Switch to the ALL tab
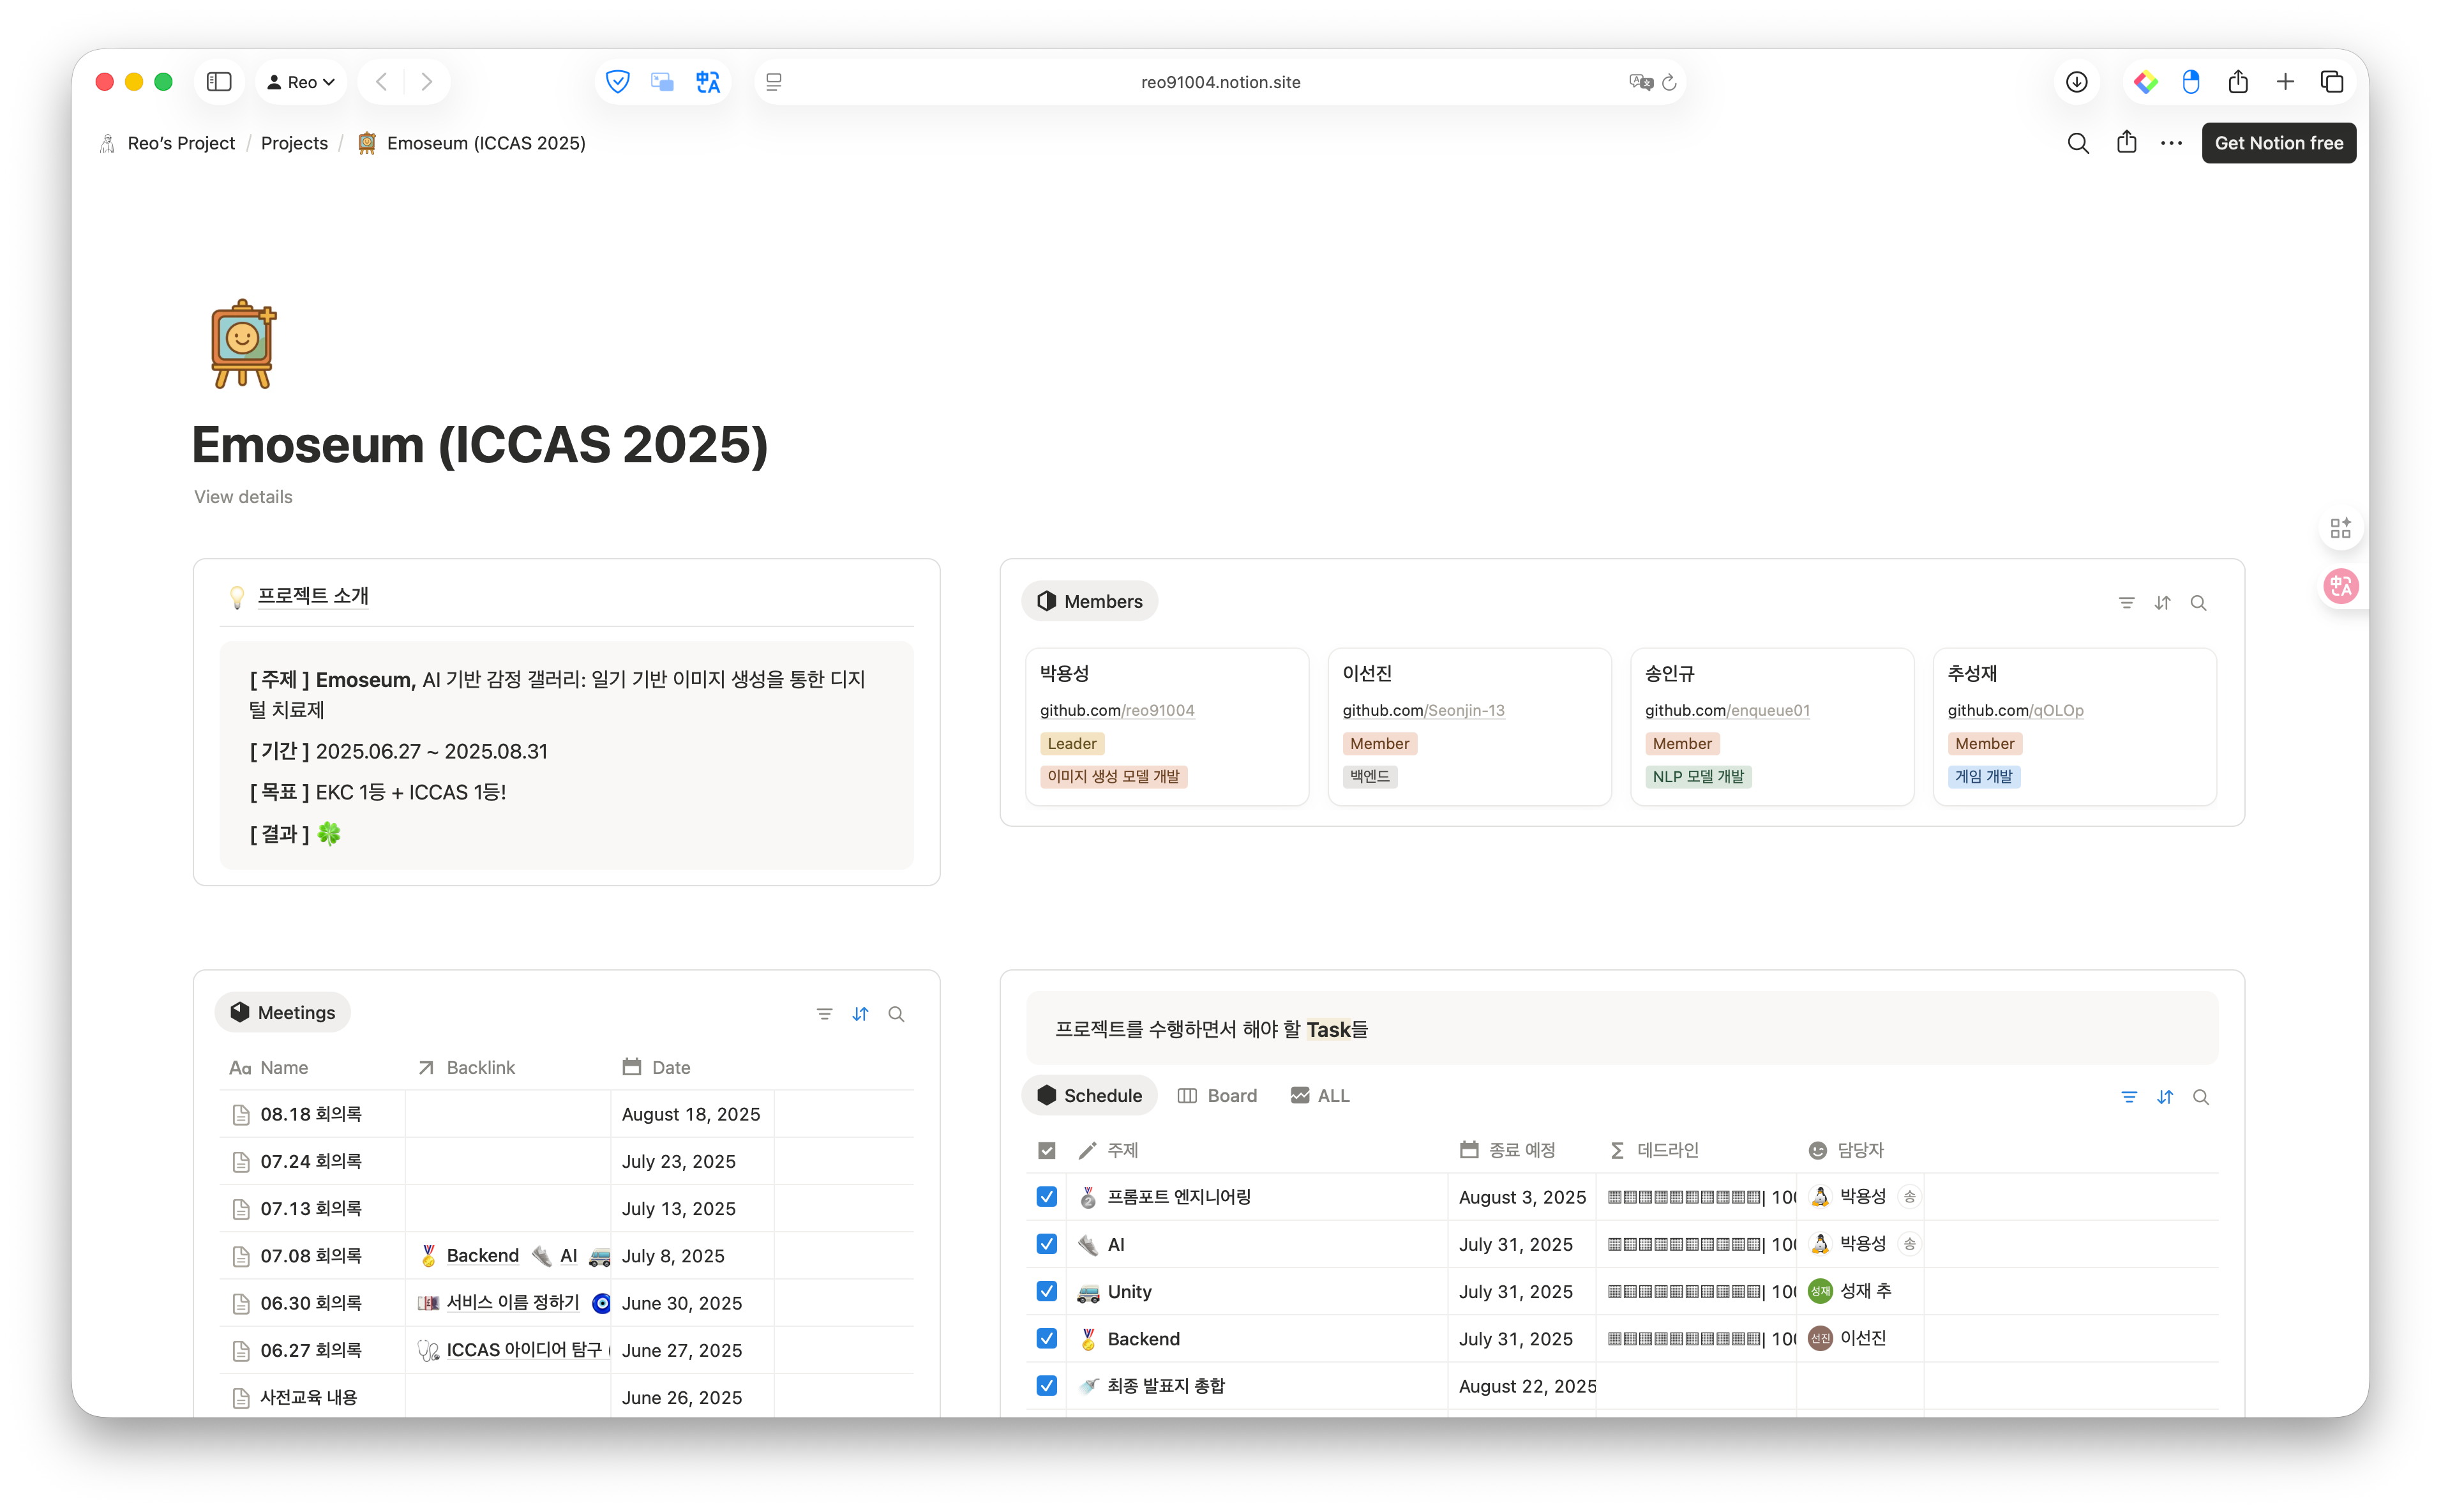 coord(1319,1096)
